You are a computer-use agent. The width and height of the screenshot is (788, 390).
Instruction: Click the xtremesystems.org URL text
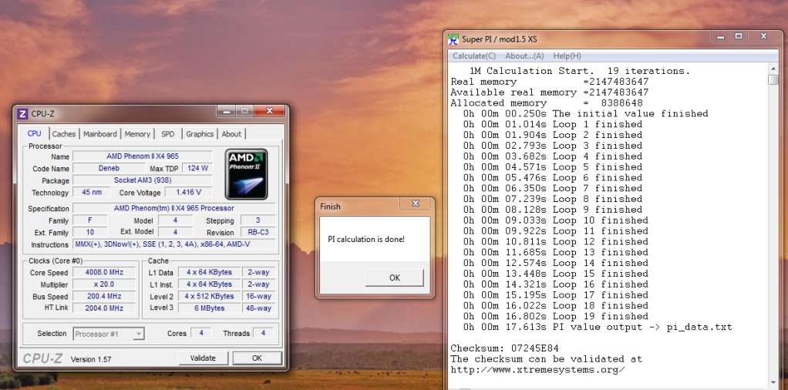(x=537, y=370)
